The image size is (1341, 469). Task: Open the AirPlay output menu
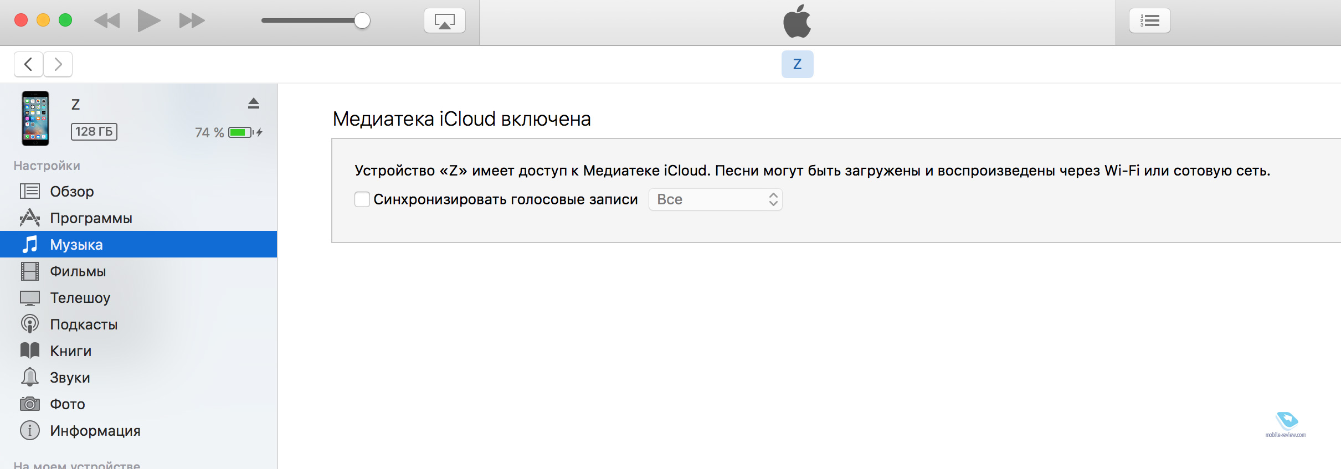point(445,21)
